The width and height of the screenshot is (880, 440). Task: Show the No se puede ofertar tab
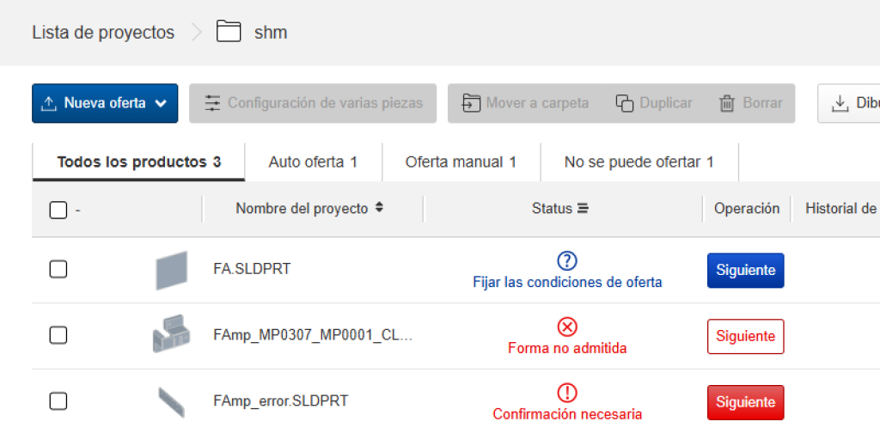(639, 162)
